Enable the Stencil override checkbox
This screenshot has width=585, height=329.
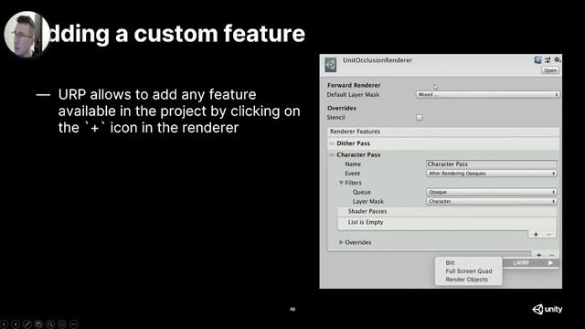click(420, 118)
